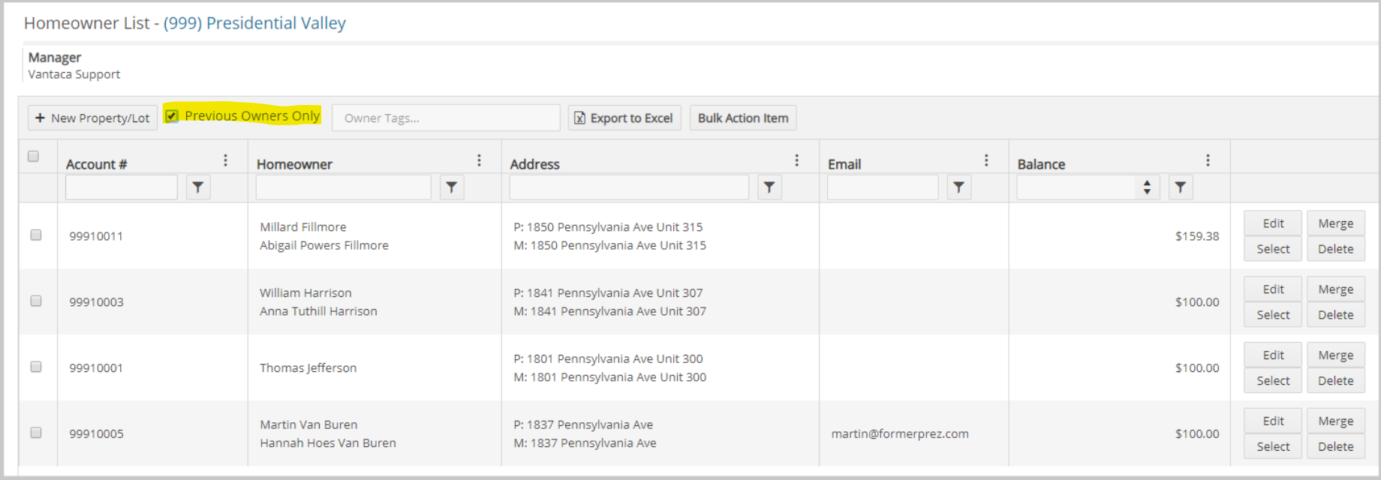Open the Owner Tags dropdown field
The height and width of the screenshot is (480, 1381).
click(446, 118)
